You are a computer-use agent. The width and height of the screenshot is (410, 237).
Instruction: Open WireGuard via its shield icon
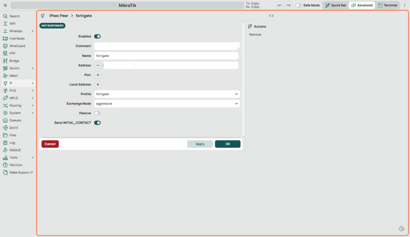[x=5, y=46]
